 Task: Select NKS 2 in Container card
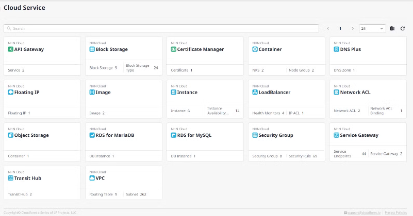click(258, 70)
